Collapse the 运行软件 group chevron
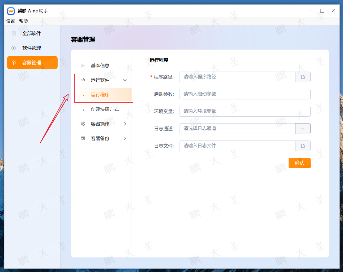The height and width of the screenshot is (272, 343). tap(125, 80)
